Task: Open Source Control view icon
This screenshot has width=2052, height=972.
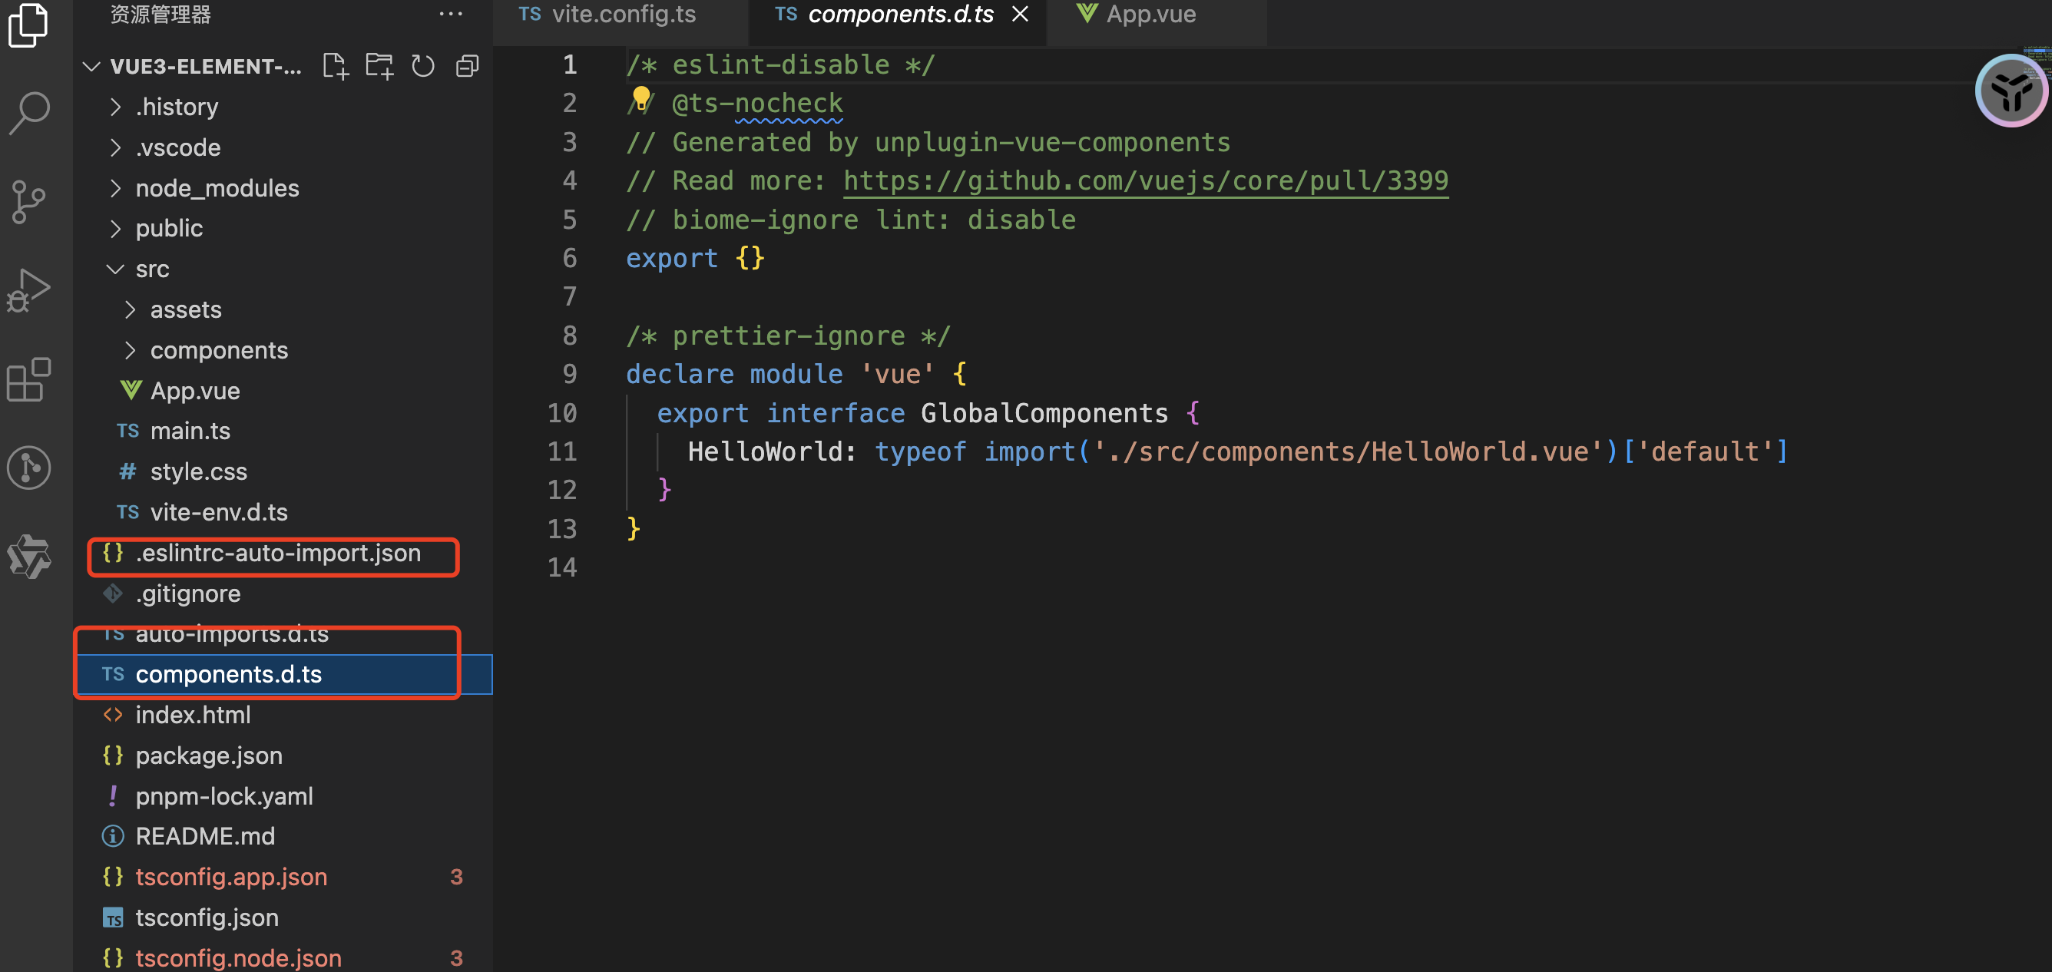Action: pos(29,201)
